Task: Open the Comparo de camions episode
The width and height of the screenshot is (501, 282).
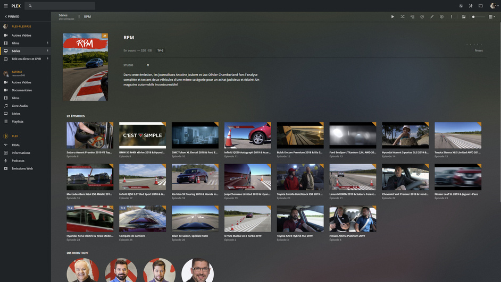Action: 143,219
